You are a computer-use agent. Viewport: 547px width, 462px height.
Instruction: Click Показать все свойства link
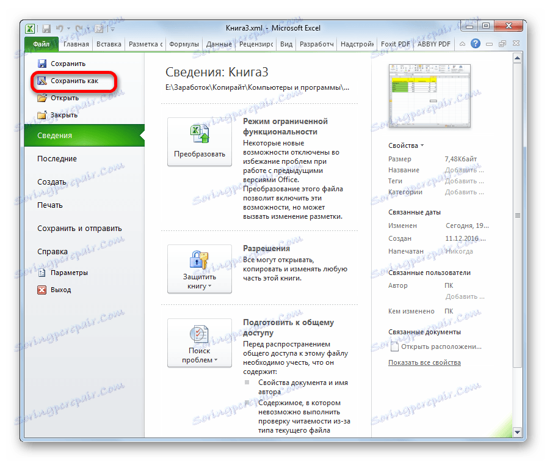(424, 362)
